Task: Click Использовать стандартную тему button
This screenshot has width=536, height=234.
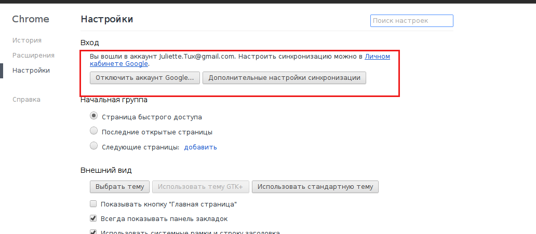Action: tap(315, 187)
